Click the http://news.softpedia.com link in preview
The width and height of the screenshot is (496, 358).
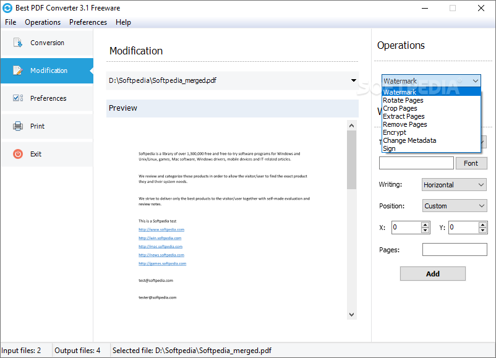tap(161, 255)
